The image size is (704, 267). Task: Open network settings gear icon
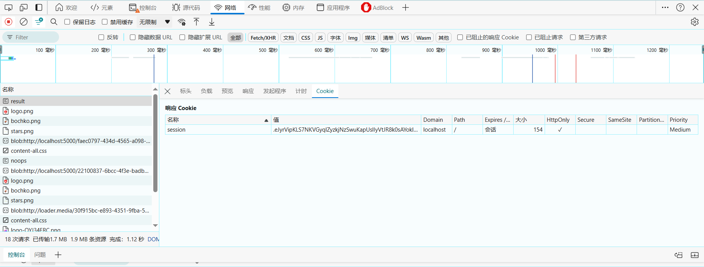tap(695, 22)
